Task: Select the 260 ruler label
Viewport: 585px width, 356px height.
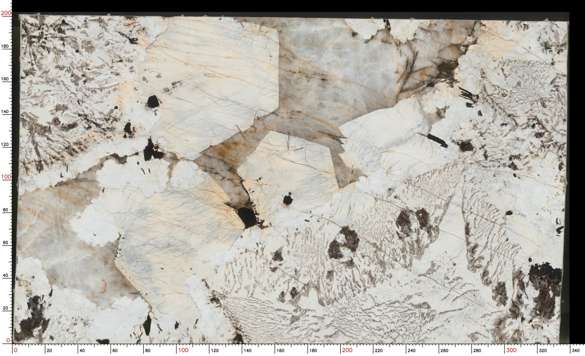Action: coord(445,350)
